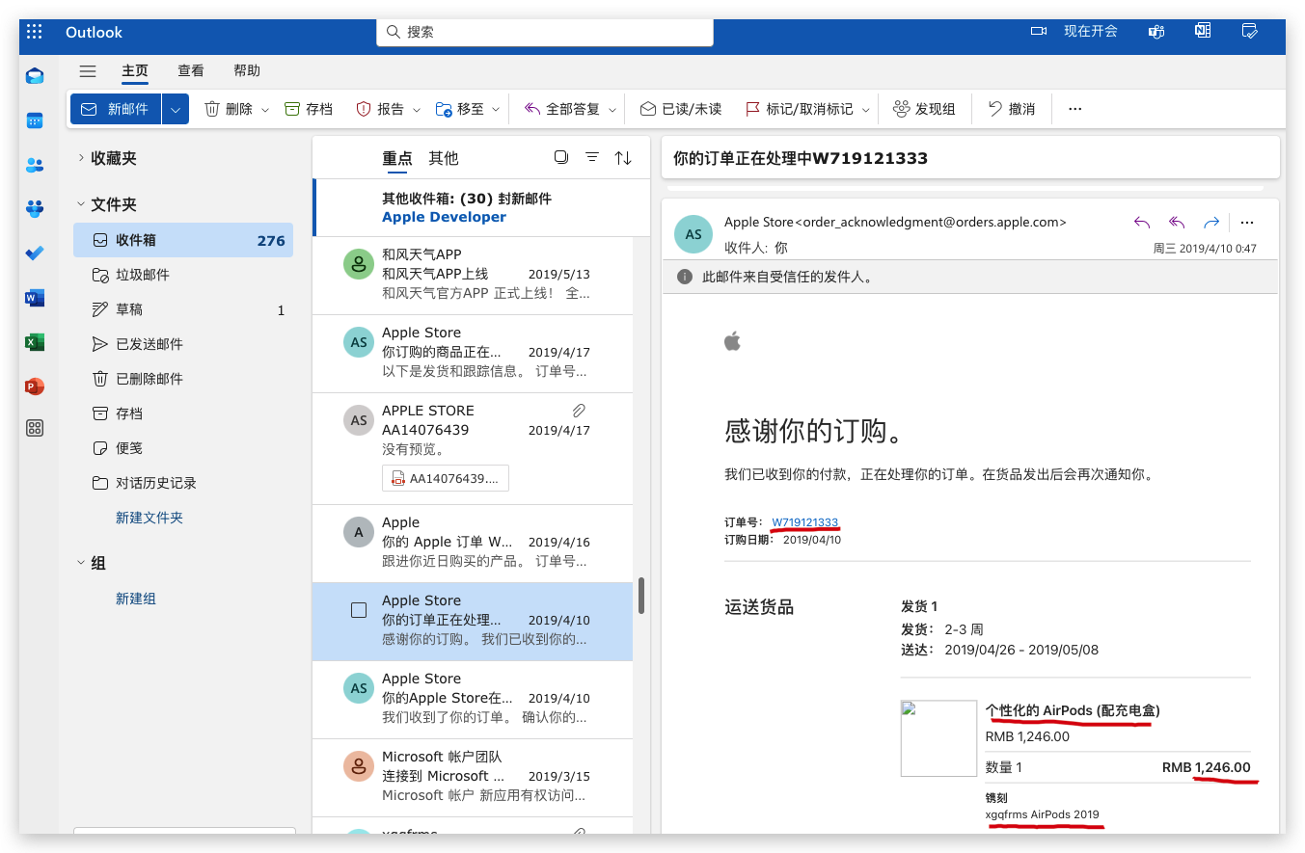1305x853 pixels.
Task: Open Mail in the left app rail
Action: point(35,76)
